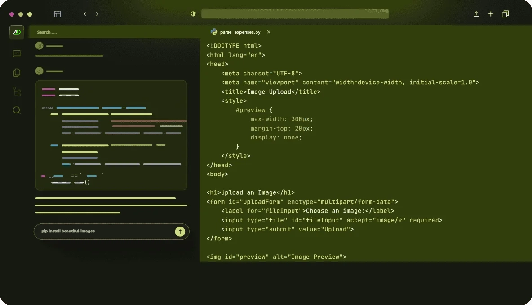532x305 pixels.
Task: Click the </form> closing tag line
Action: pyautogui.click(x=219, y=238)
